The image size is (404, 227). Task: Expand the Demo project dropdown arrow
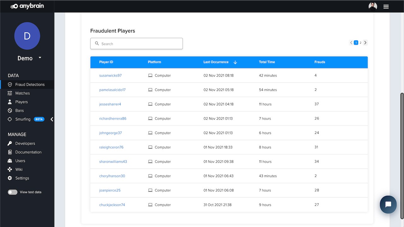coord(40,58)
